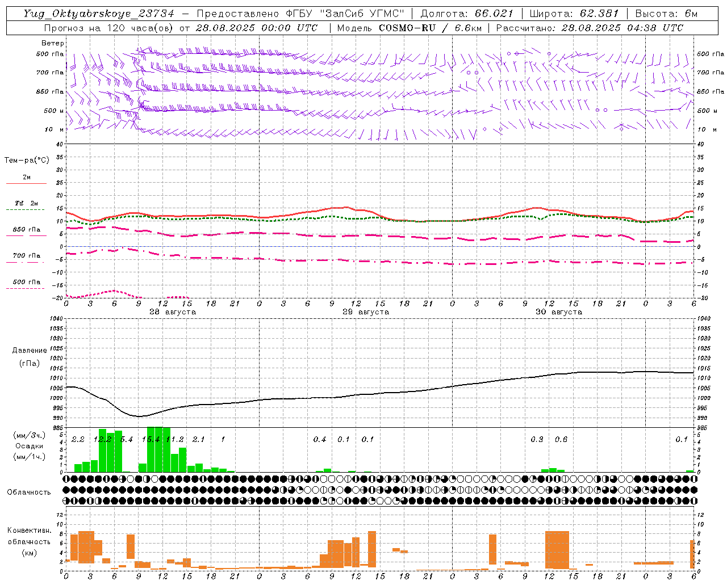The image size is (727, 581).
Task: Select the Тем-ра(°C) axis title
Action: [27, 161]
